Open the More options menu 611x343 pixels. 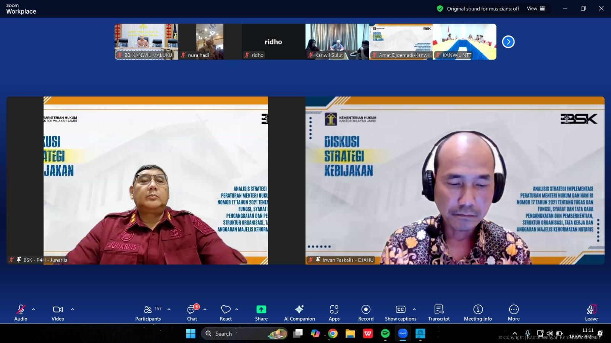click(514, 313)
